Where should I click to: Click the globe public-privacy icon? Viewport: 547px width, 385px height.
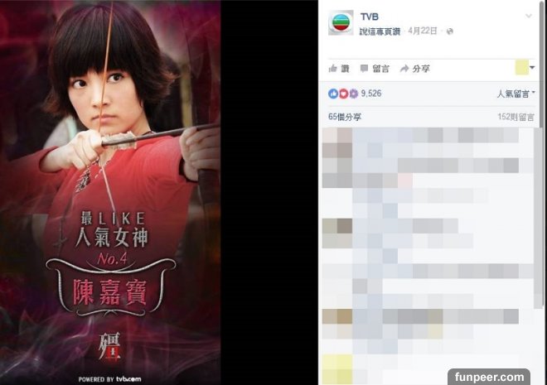(x=450, y=31)
